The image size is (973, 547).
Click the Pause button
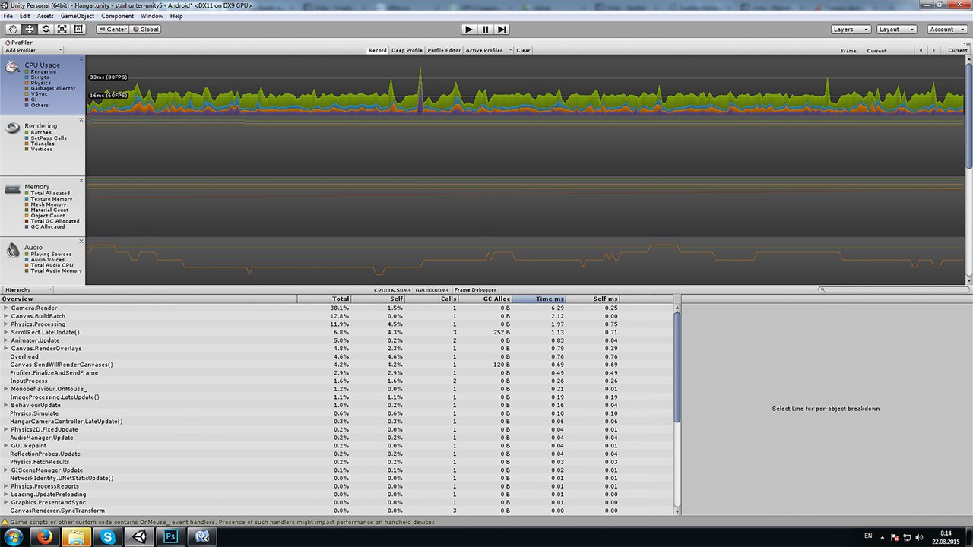point(485,30)
